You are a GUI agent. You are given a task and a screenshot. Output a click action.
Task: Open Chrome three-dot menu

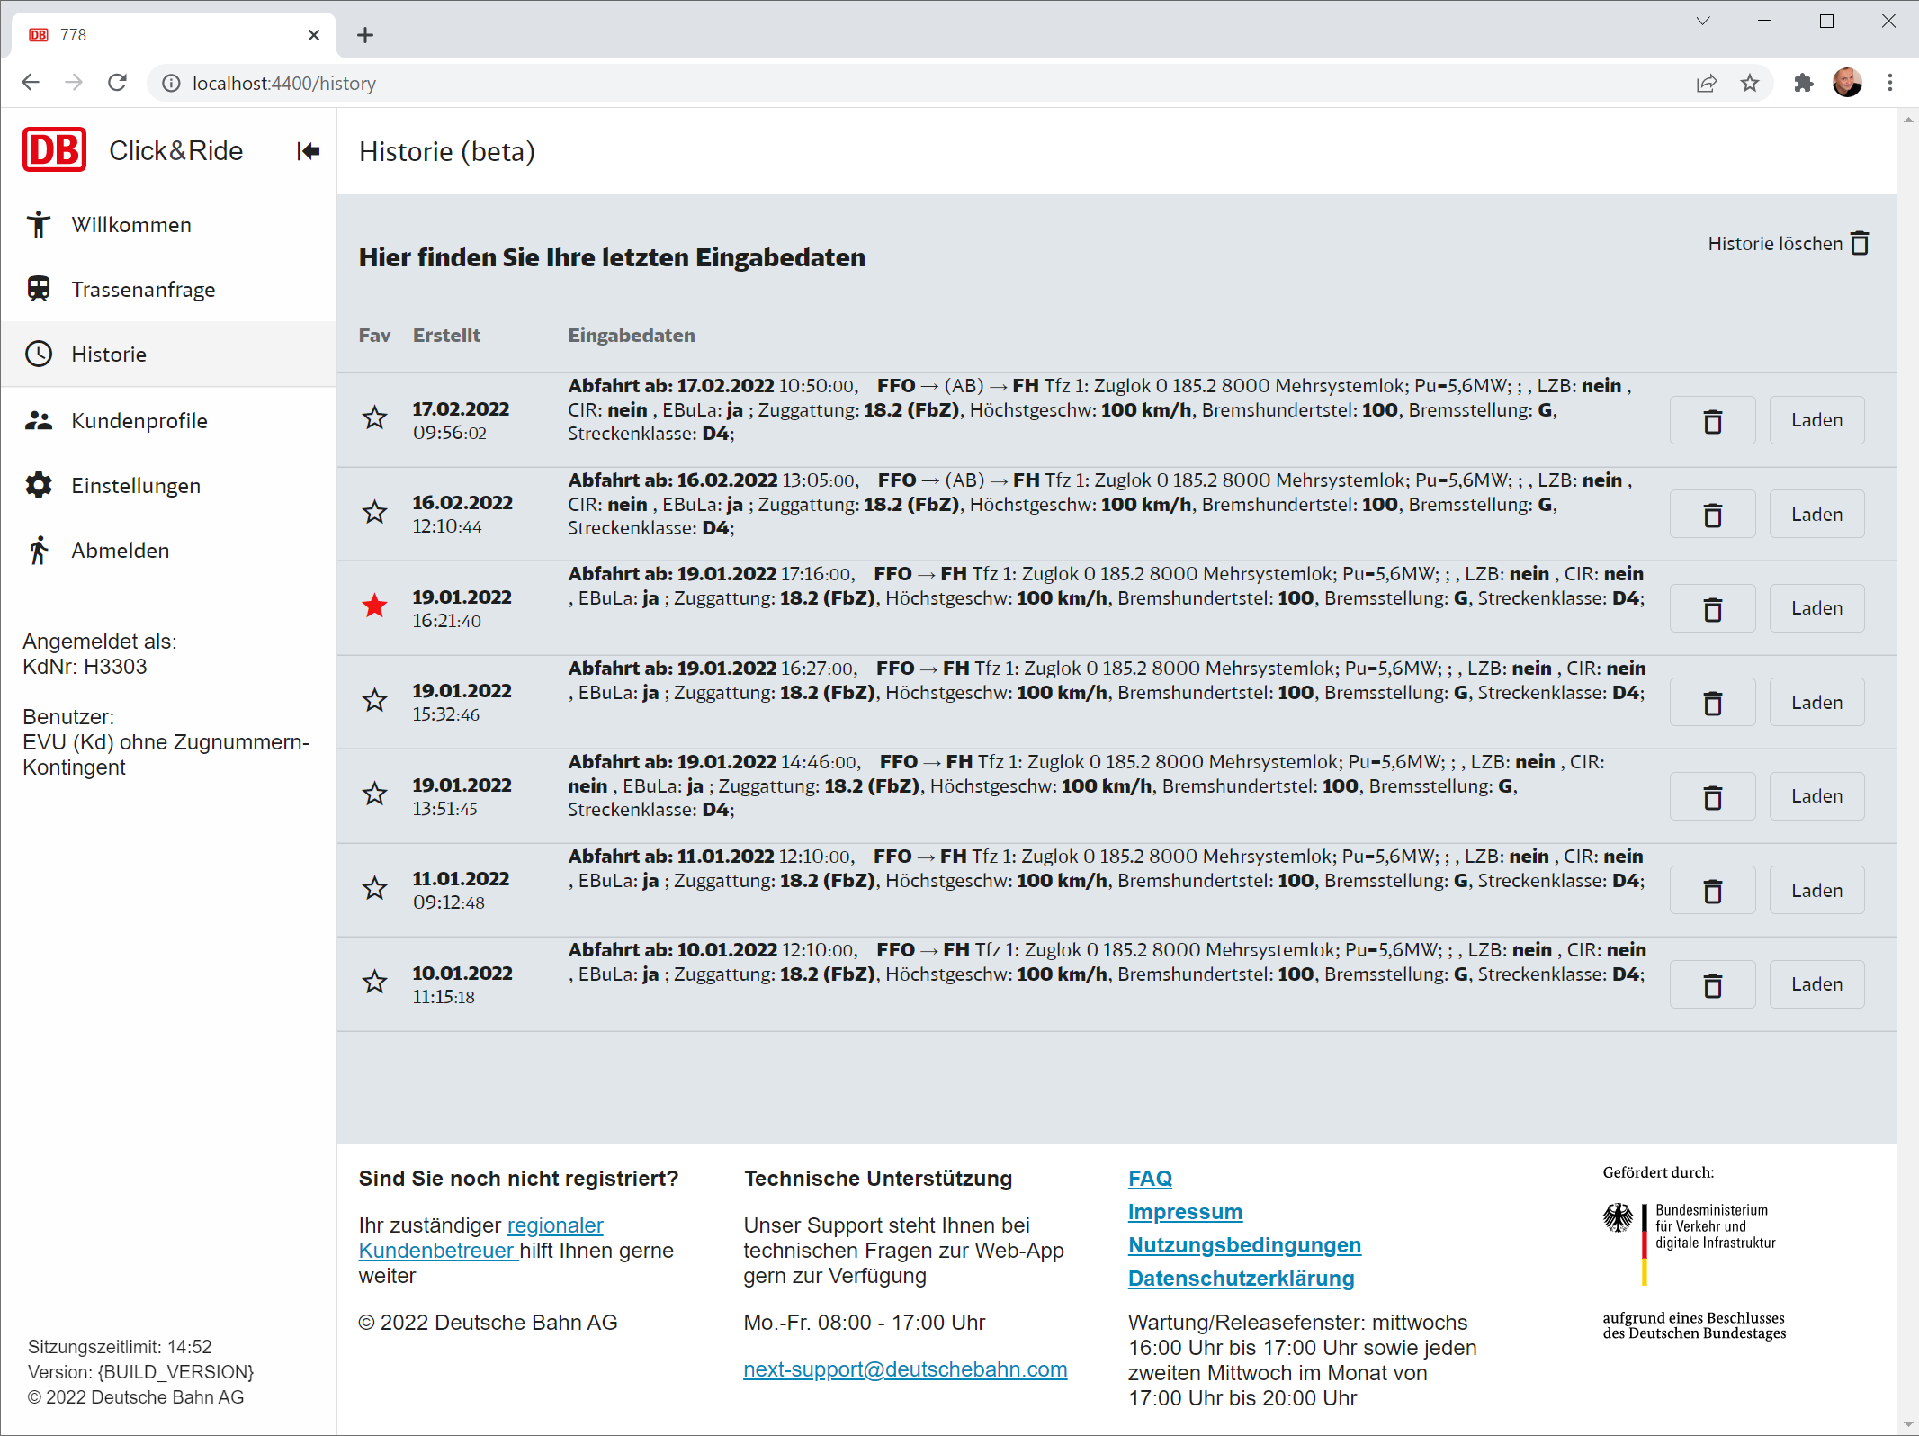coord(1889,83)
